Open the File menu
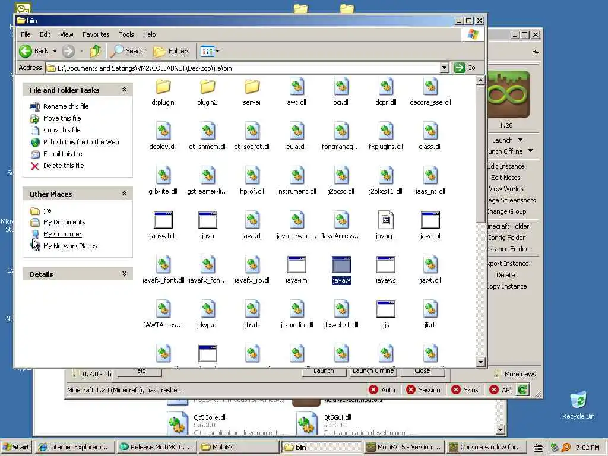This screenshot has height=456, width=608. pyautogui.click(x=26, y=34)
